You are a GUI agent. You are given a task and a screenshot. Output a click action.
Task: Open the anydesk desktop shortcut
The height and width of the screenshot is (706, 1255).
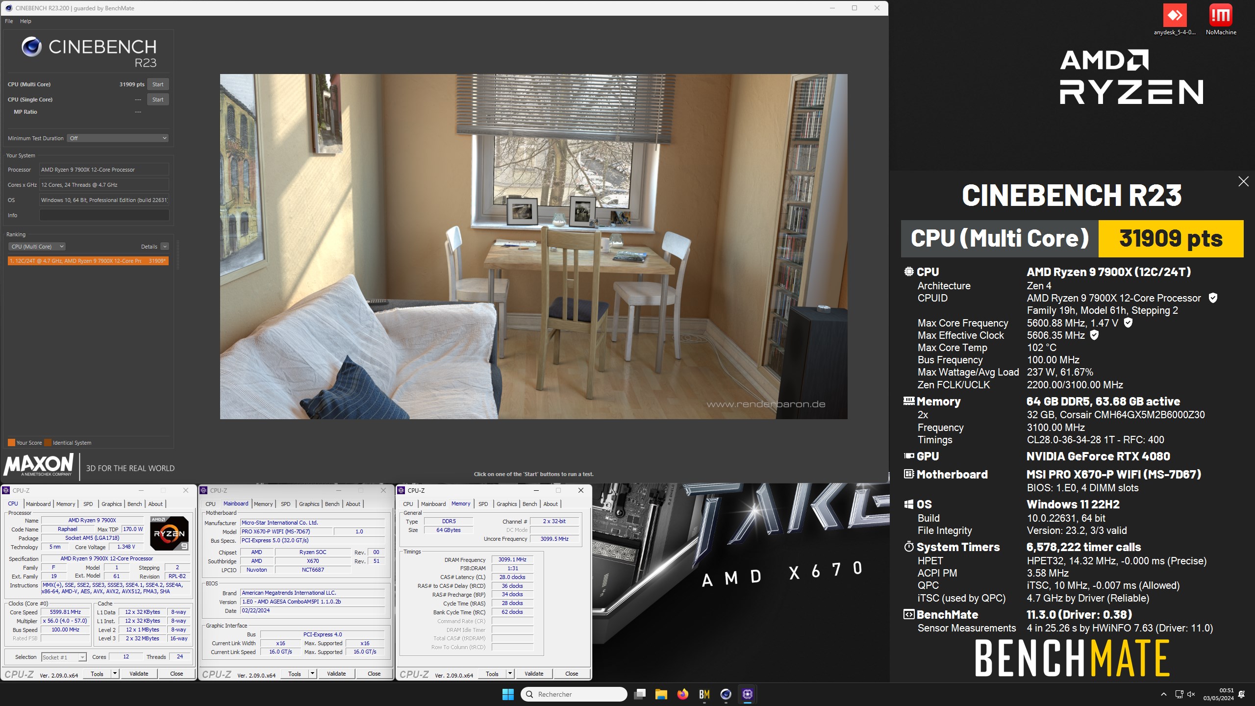1175,20
